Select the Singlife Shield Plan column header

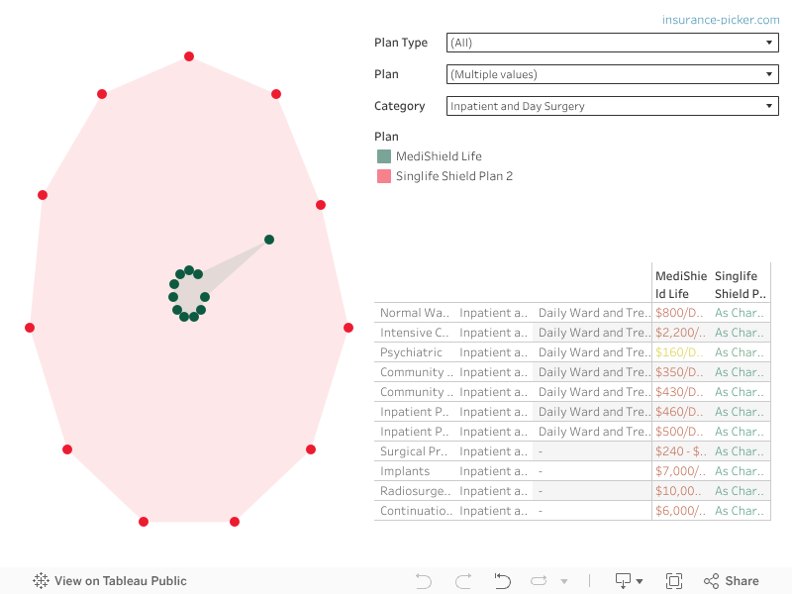tap(741, 285)
